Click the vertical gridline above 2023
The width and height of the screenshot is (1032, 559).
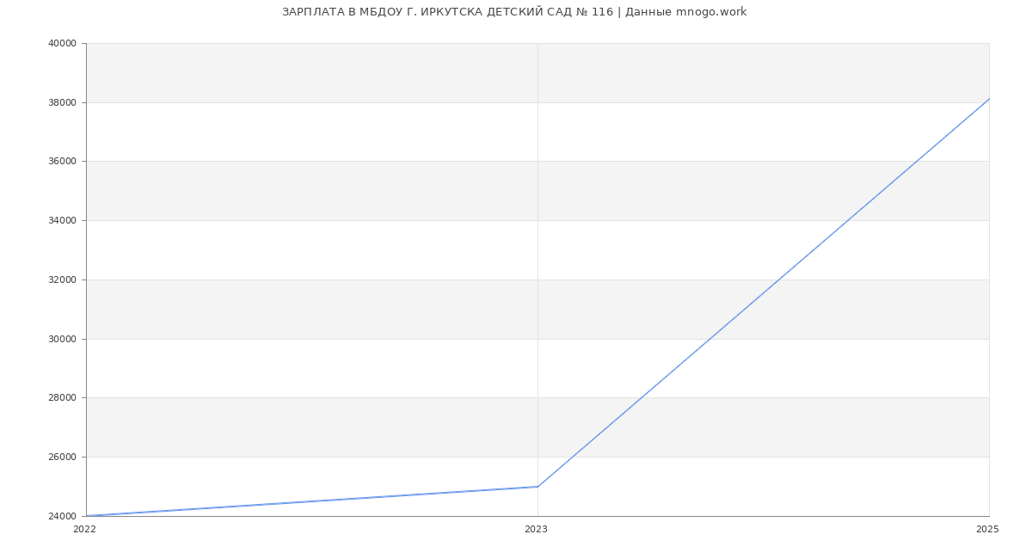pyautogui.click(x=537, y=258)
